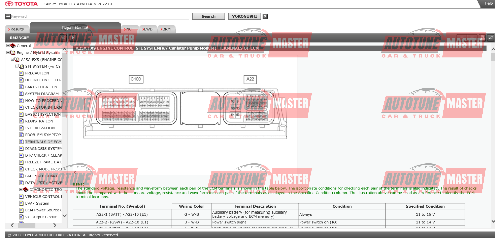Click the zoom in icon in the toolbar
495x239 pixels.
462,38
